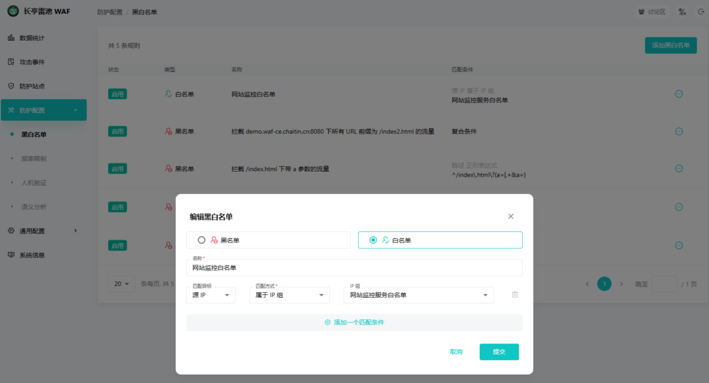Open the more-actions icon for the 复合条件 row
Viewport: 709px width, 383px height.
(x=679, y=132)
